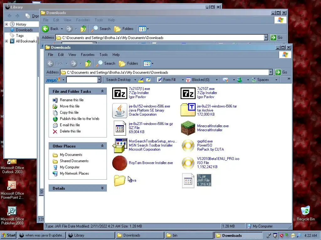Go to My Documents in Other Places

tap(71, 155)
